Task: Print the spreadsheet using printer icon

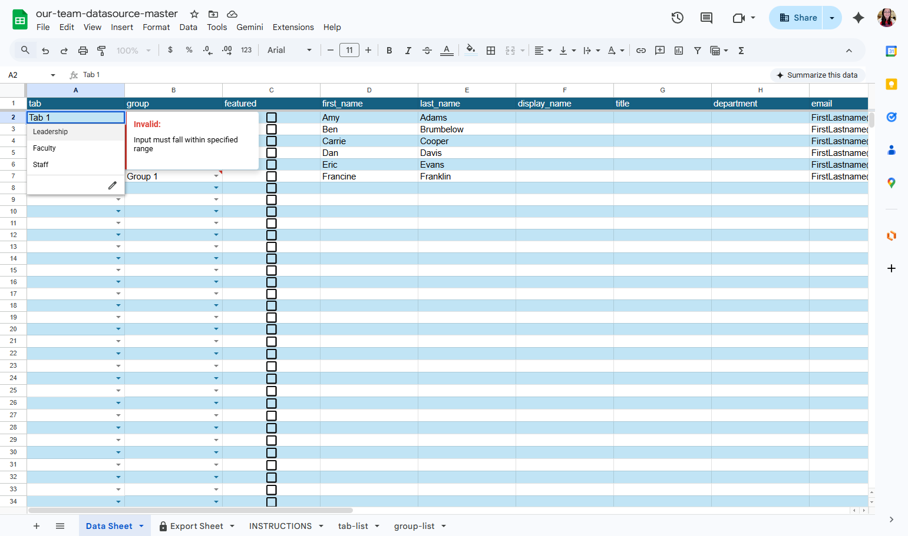Action: (x=83, y=51)
